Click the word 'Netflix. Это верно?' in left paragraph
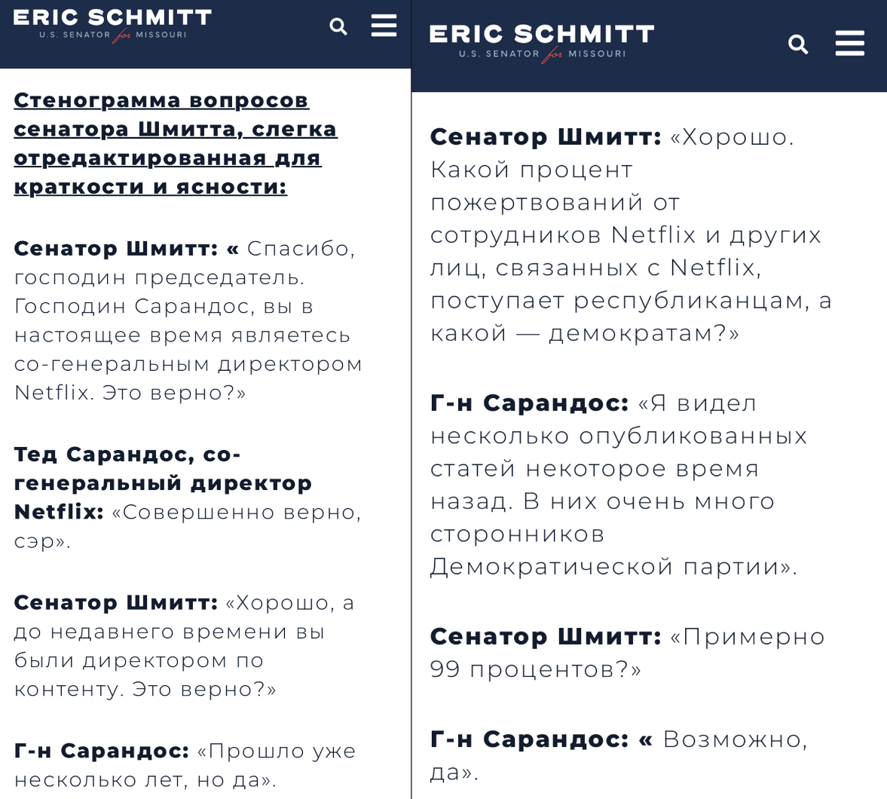Viewport: 887px width, 799px height. click(x=130, y=393)
